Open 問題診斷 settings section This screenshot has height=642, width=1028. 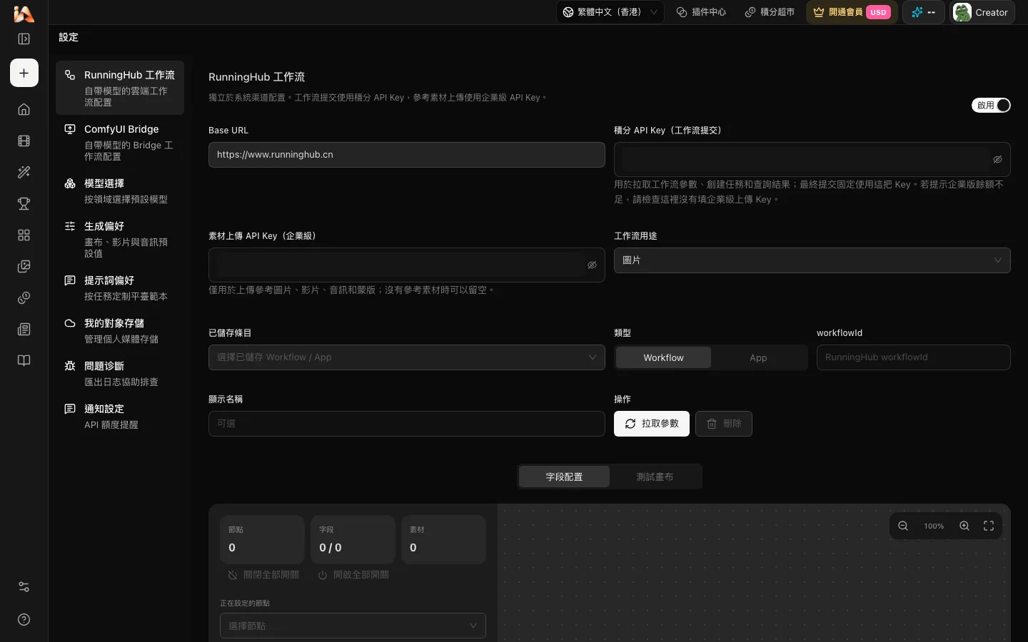click(120, 373)
